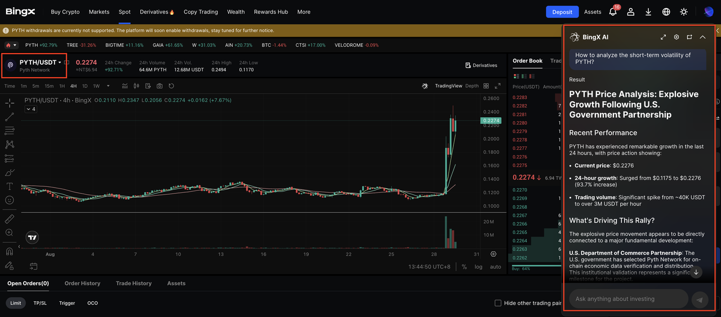The width and height of the screenshot is (721, 317).
Task: Select the Fibonacci retracement tool
Action: click(10, 131)
